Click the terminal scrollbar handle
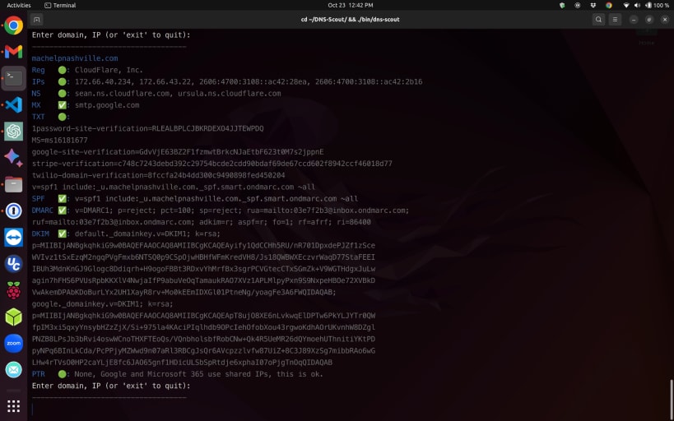Screen dimensions: 674x421 pos(671,399)
